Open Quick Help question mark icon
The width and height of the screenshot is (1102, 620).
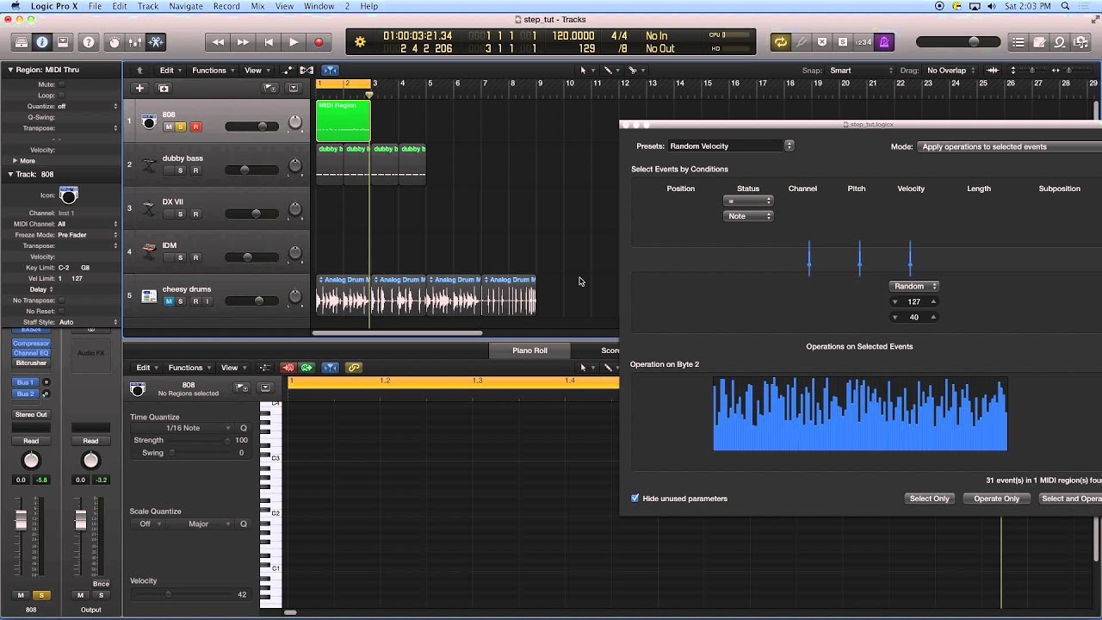pyautogui.click(x=88, y=42)
